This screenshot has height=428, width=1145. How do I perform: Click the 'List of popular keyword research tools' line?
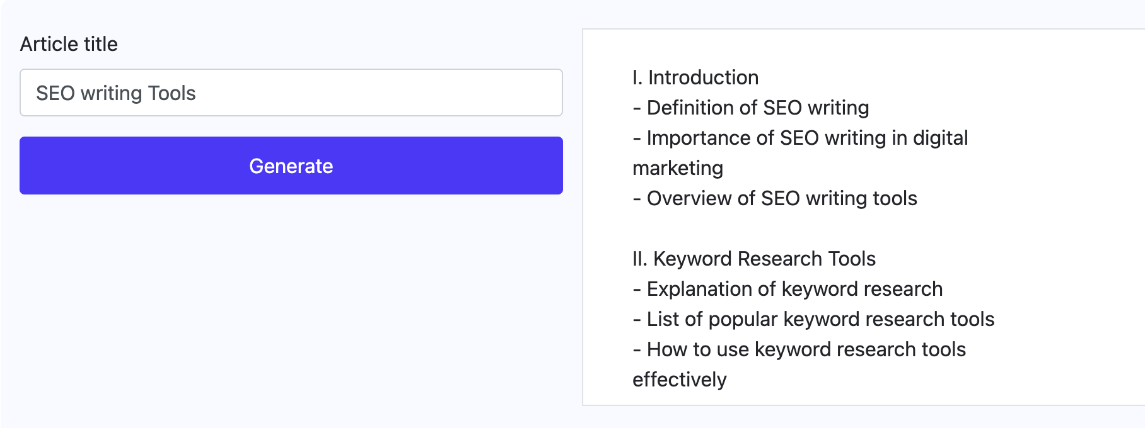(813, 318)
